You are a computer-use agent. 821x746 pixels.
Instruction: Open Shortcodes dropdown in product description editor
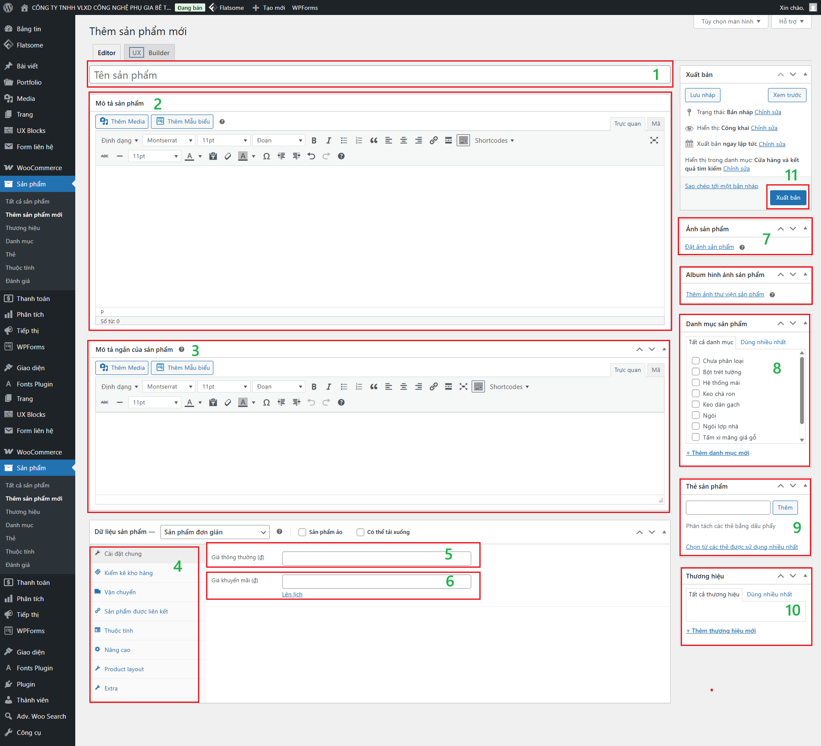pyautogui.click(x=494, y=140)
